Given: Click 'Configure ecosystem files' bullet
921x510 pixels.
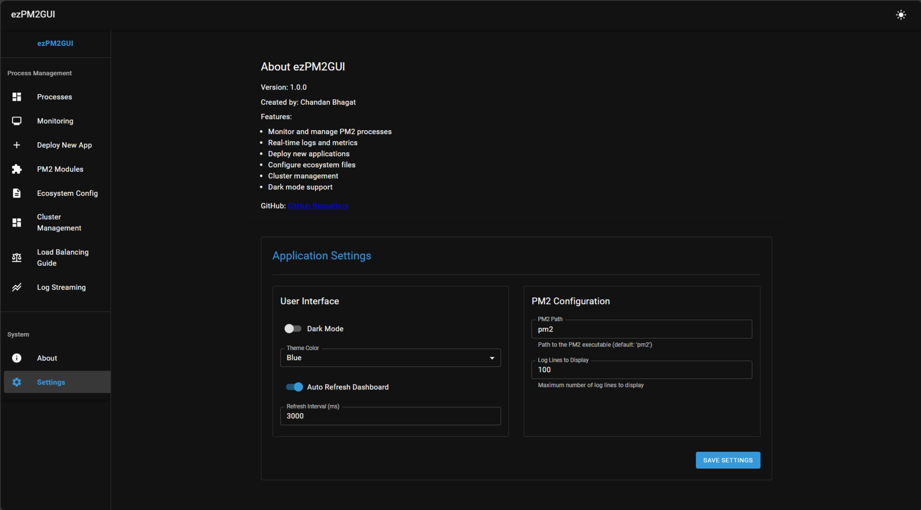Looking at the screenshot, I should [x=312, y=165].
